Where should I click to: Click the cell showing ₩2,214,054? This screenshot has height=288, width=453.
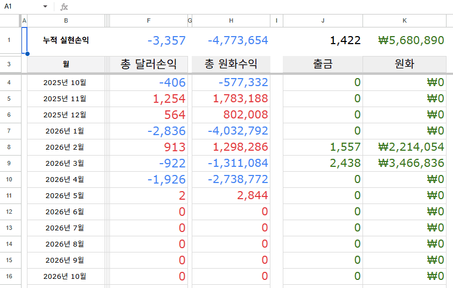pyautogui.click(x=405, y=147)
